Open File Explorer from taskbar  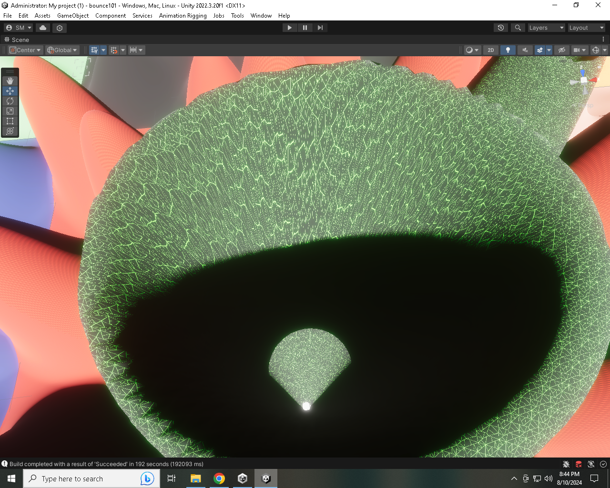[195, 478]
